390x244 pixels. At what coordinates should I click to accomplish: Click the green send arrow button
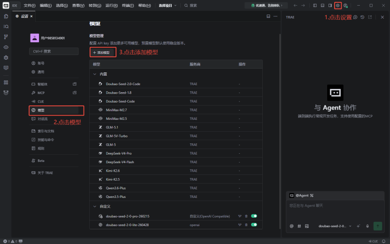click(378, 226)
